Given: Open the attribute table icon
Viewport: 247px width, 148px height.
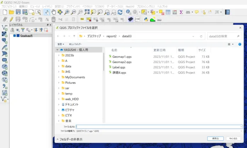Looking at the screenshot, I should click(x=168, y=12).
